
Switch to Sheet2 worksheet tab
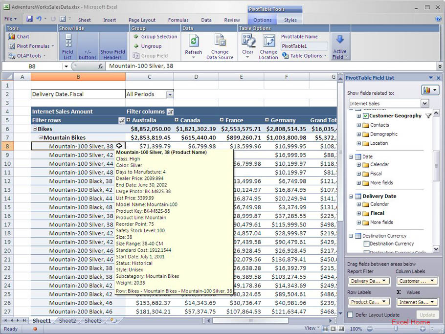tap(67, 321)
